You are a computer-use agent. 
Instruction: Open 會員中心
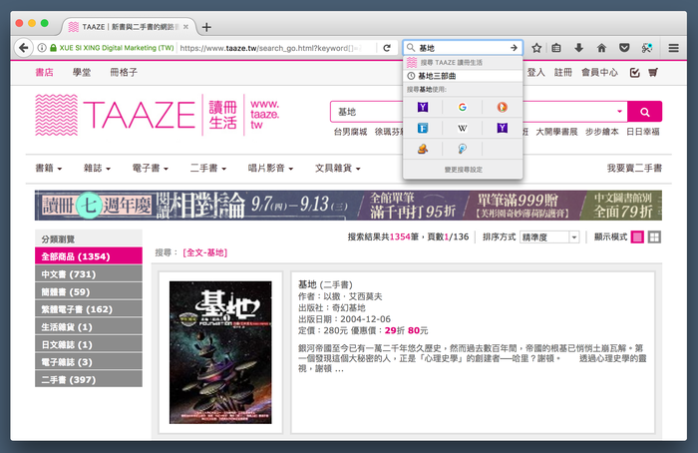[599, 72]
